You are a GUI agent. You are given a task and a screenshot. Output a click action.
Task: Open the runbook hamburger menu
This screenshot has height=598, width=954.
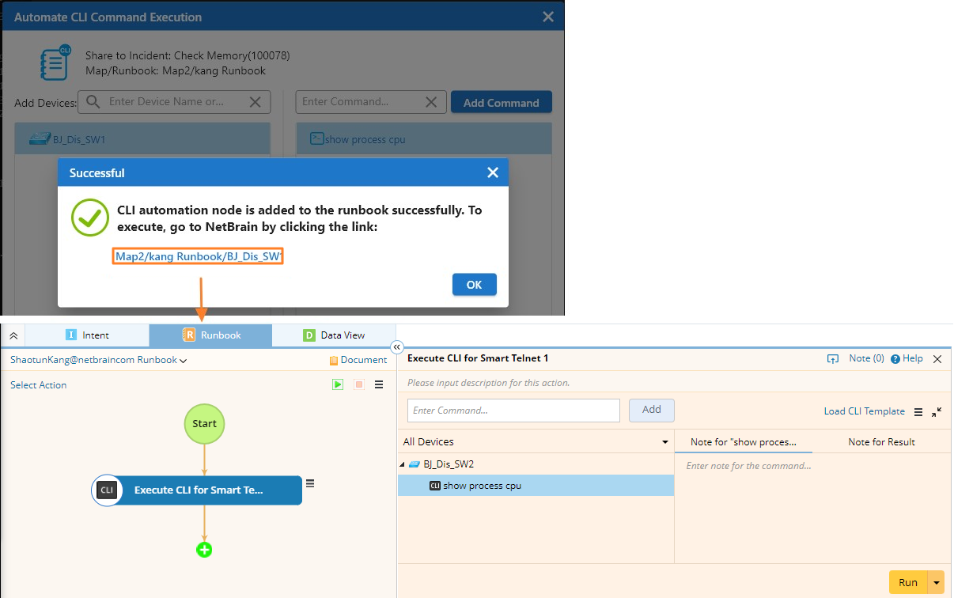379,384
